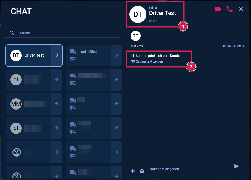251x180 pixels.
Task: Click the translation icon beside Orginaltext zeigen
Action: coord(133,61)
